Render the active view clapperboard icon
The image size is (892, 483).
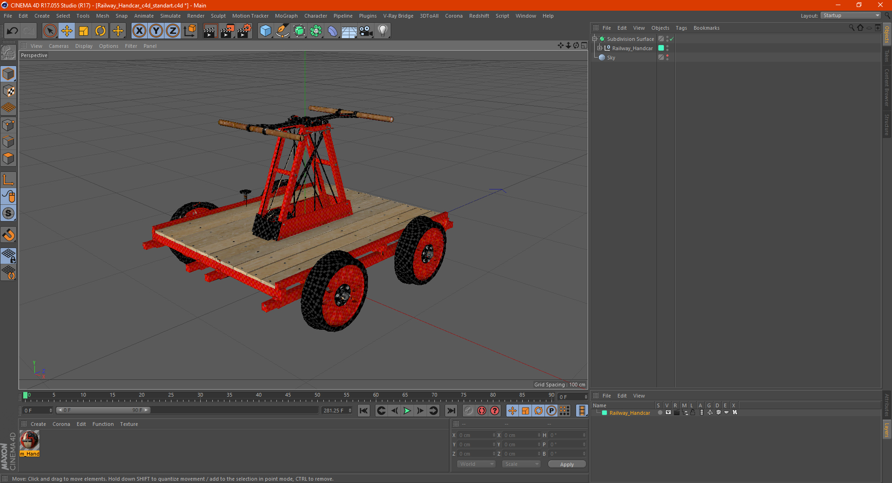point(210,31)
